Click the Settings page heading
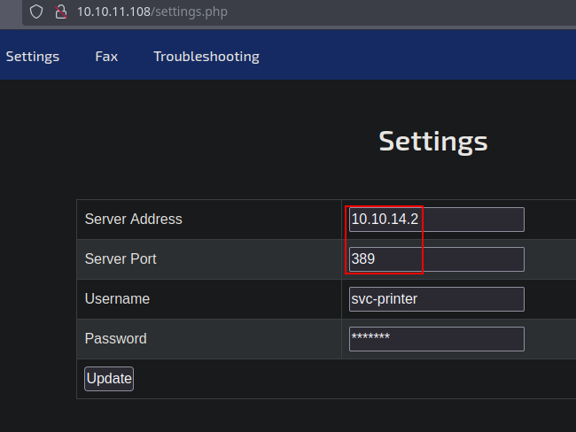This screenshot has height=432, width=576. (x=433, y=142)
